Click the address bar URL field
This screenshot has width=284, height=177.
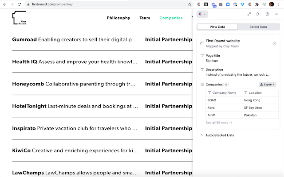(109, 4)
